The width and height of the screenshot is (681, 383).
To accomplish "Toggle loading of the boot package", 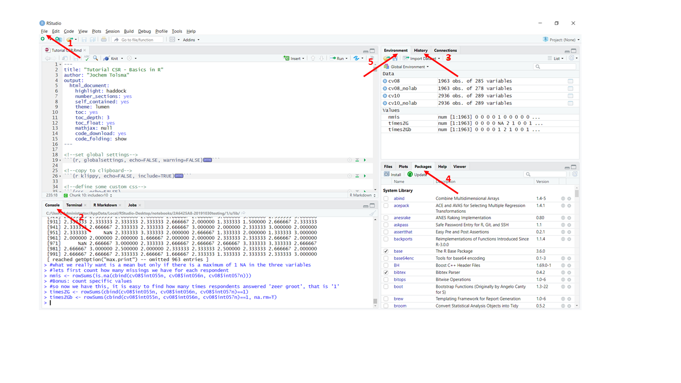I will (386, 287).
